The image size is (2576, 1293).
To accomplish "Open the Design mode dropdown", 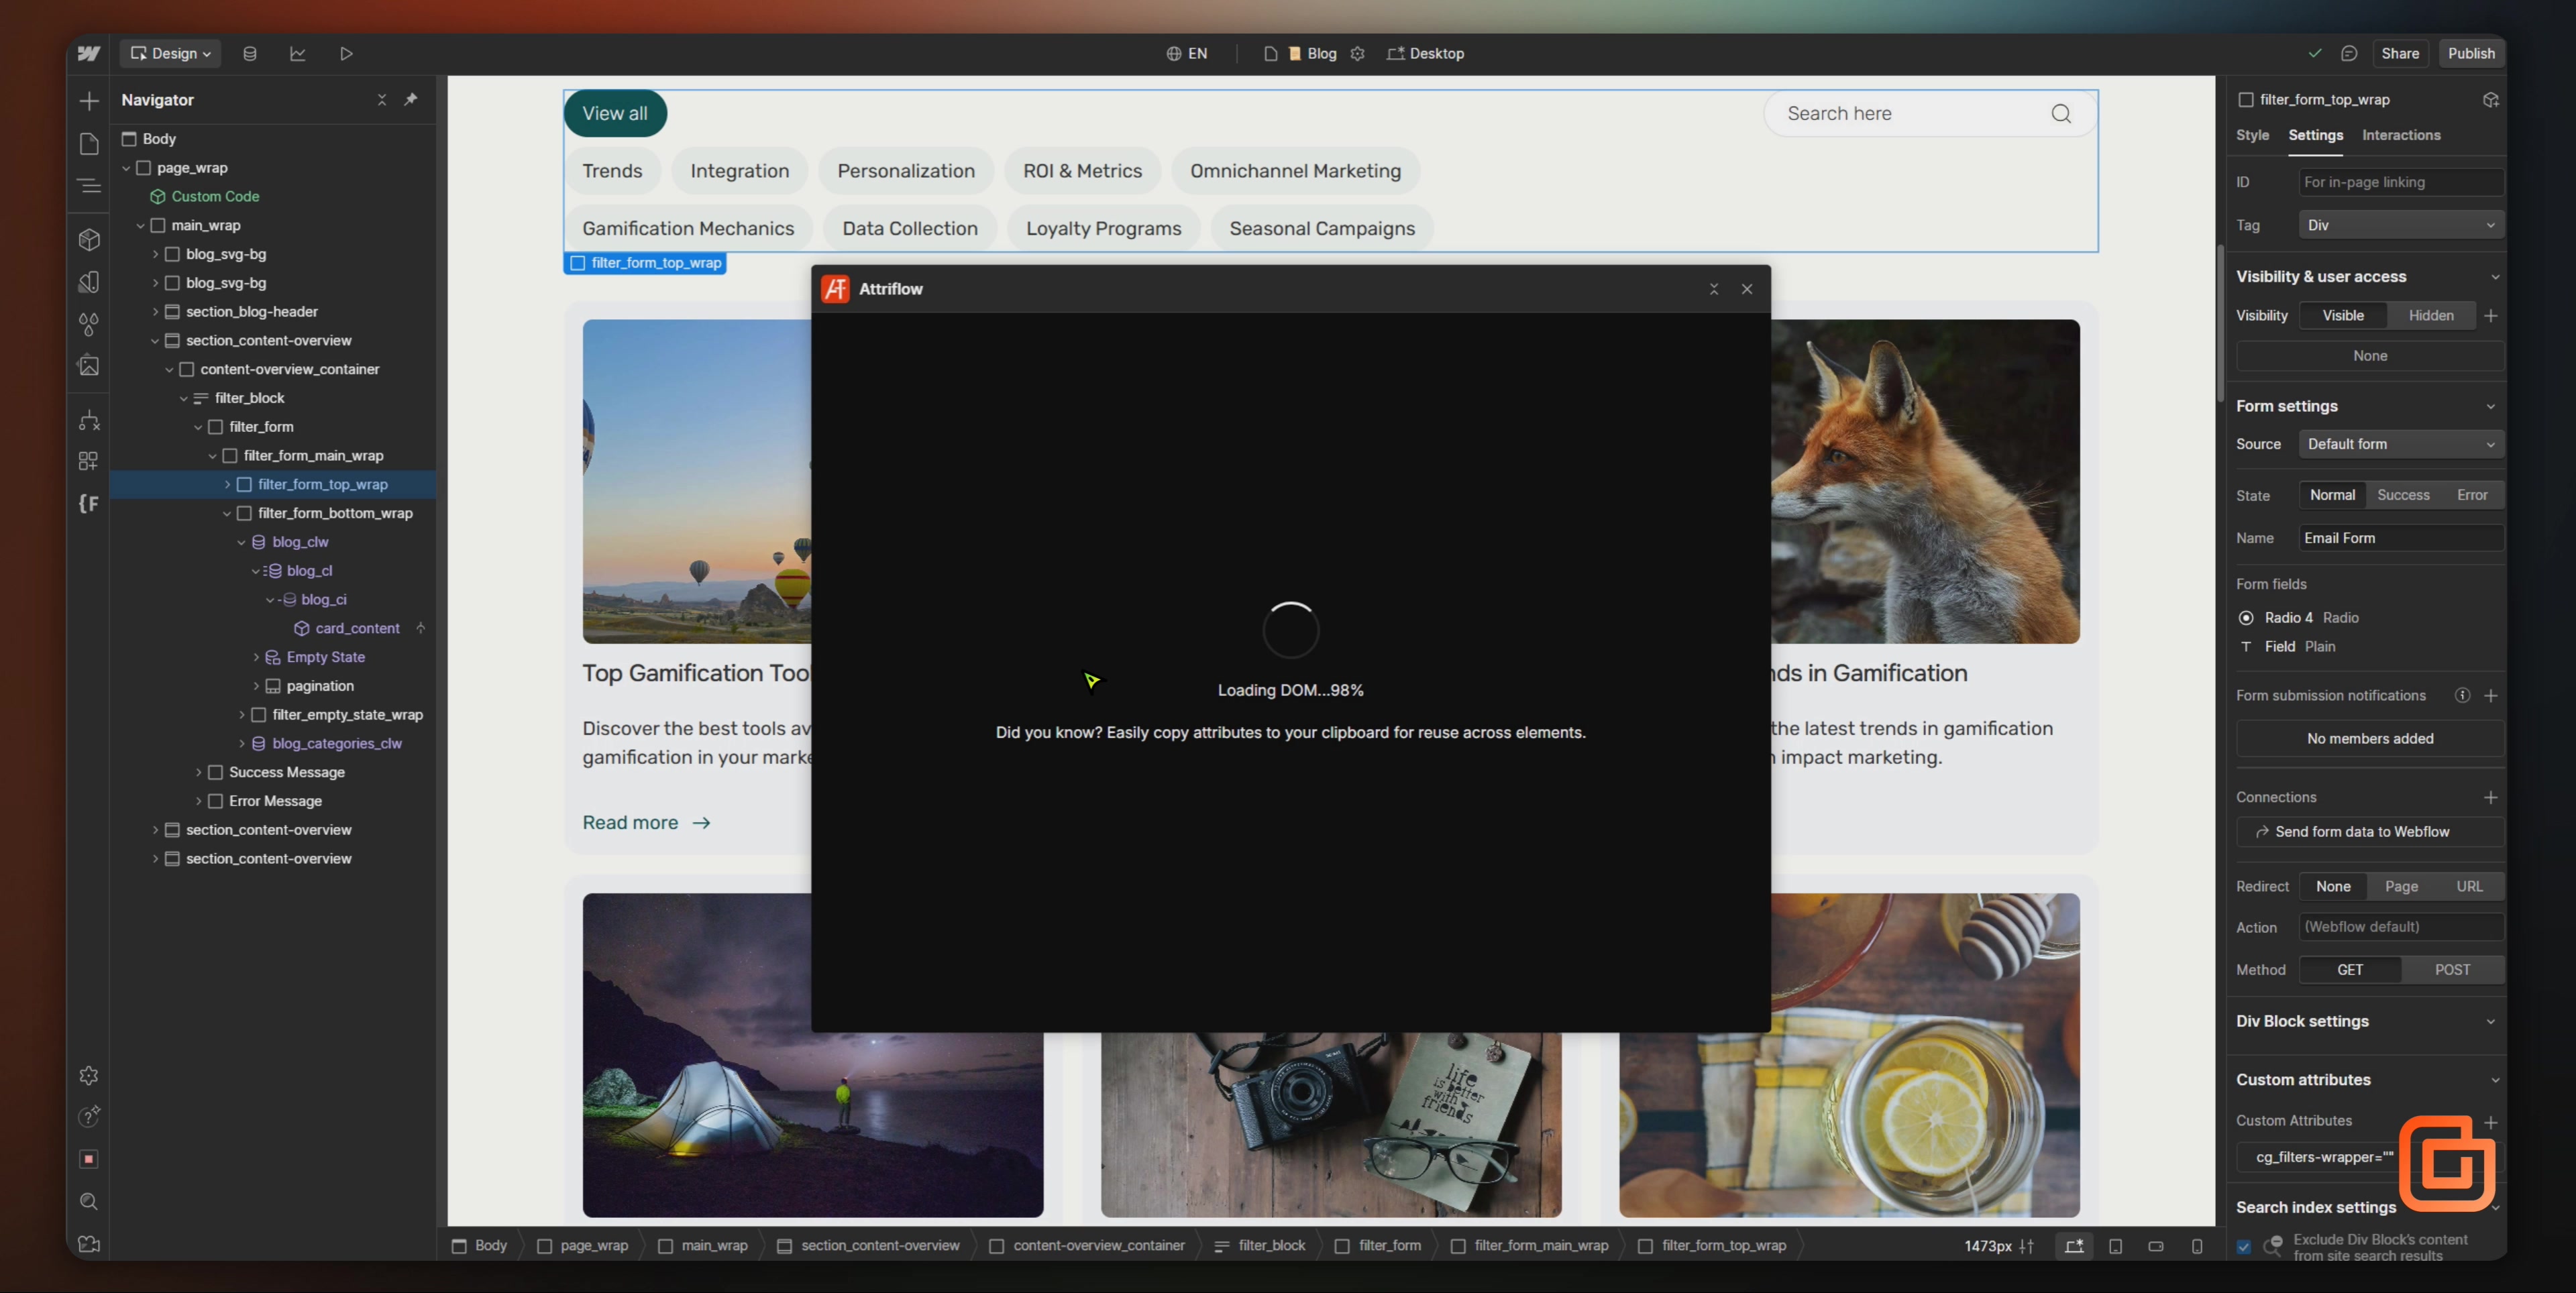I will pyautogui.click(x=171, y=54).
